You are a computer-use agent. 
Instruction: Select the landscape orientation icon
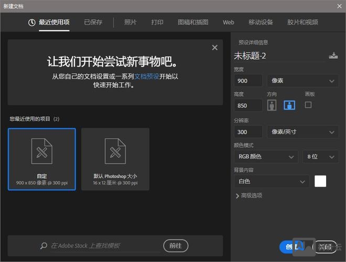289,105
